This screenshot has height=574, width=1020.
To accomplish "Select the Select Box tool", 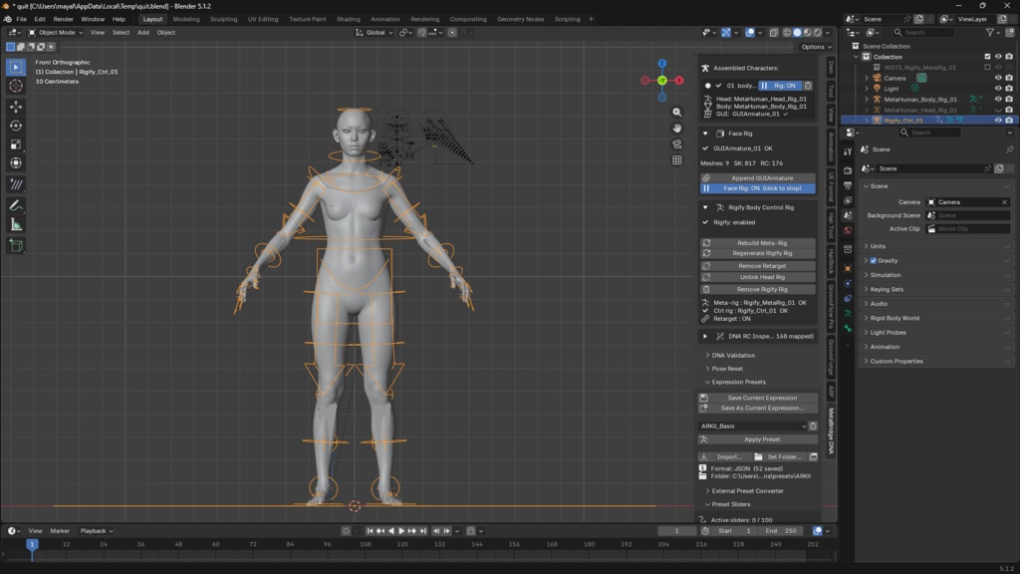I will tap(16, 67).
